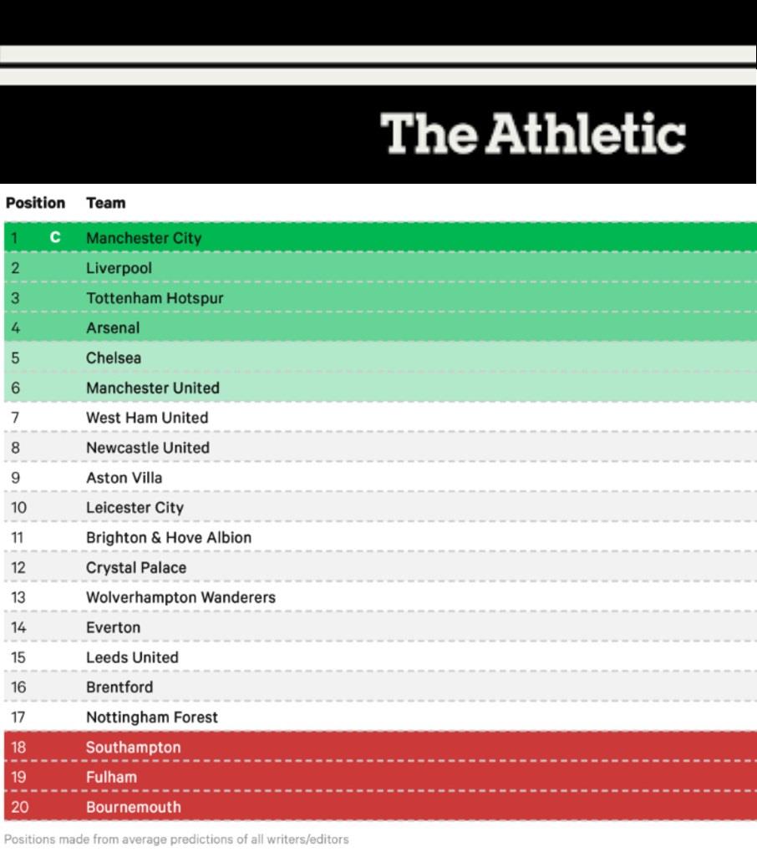Click the Position column header
Image resolution: width=757 pixels, height=852 pixels.
(35, 203)
